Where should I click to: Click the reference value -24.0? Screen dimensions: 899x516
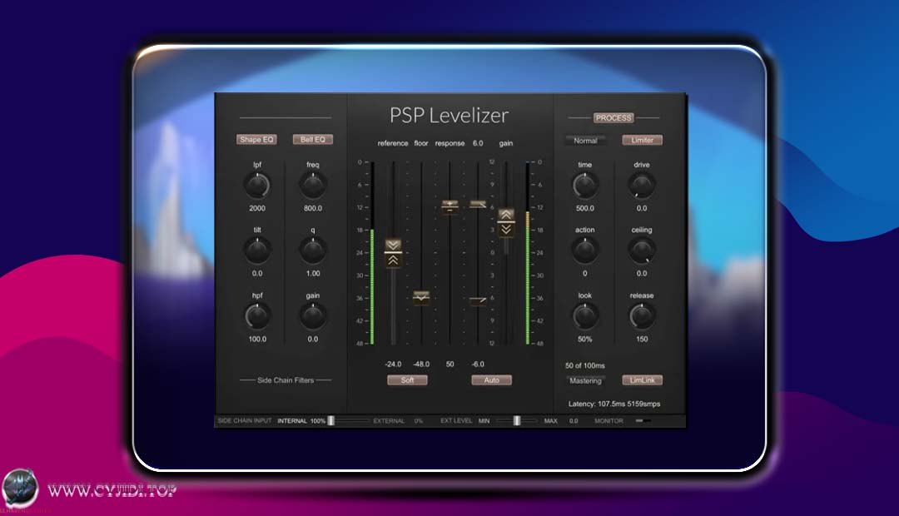coord(393,364)
